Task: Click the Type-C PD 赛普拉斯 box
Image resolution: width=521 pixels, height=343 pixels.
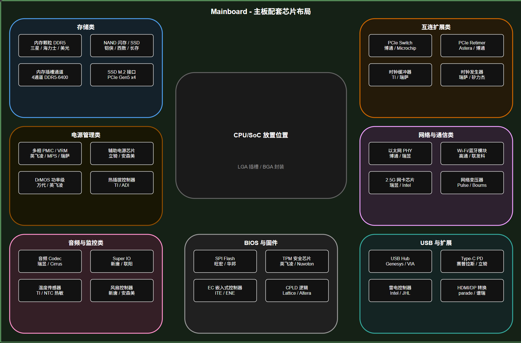Action: pos(472,261)
